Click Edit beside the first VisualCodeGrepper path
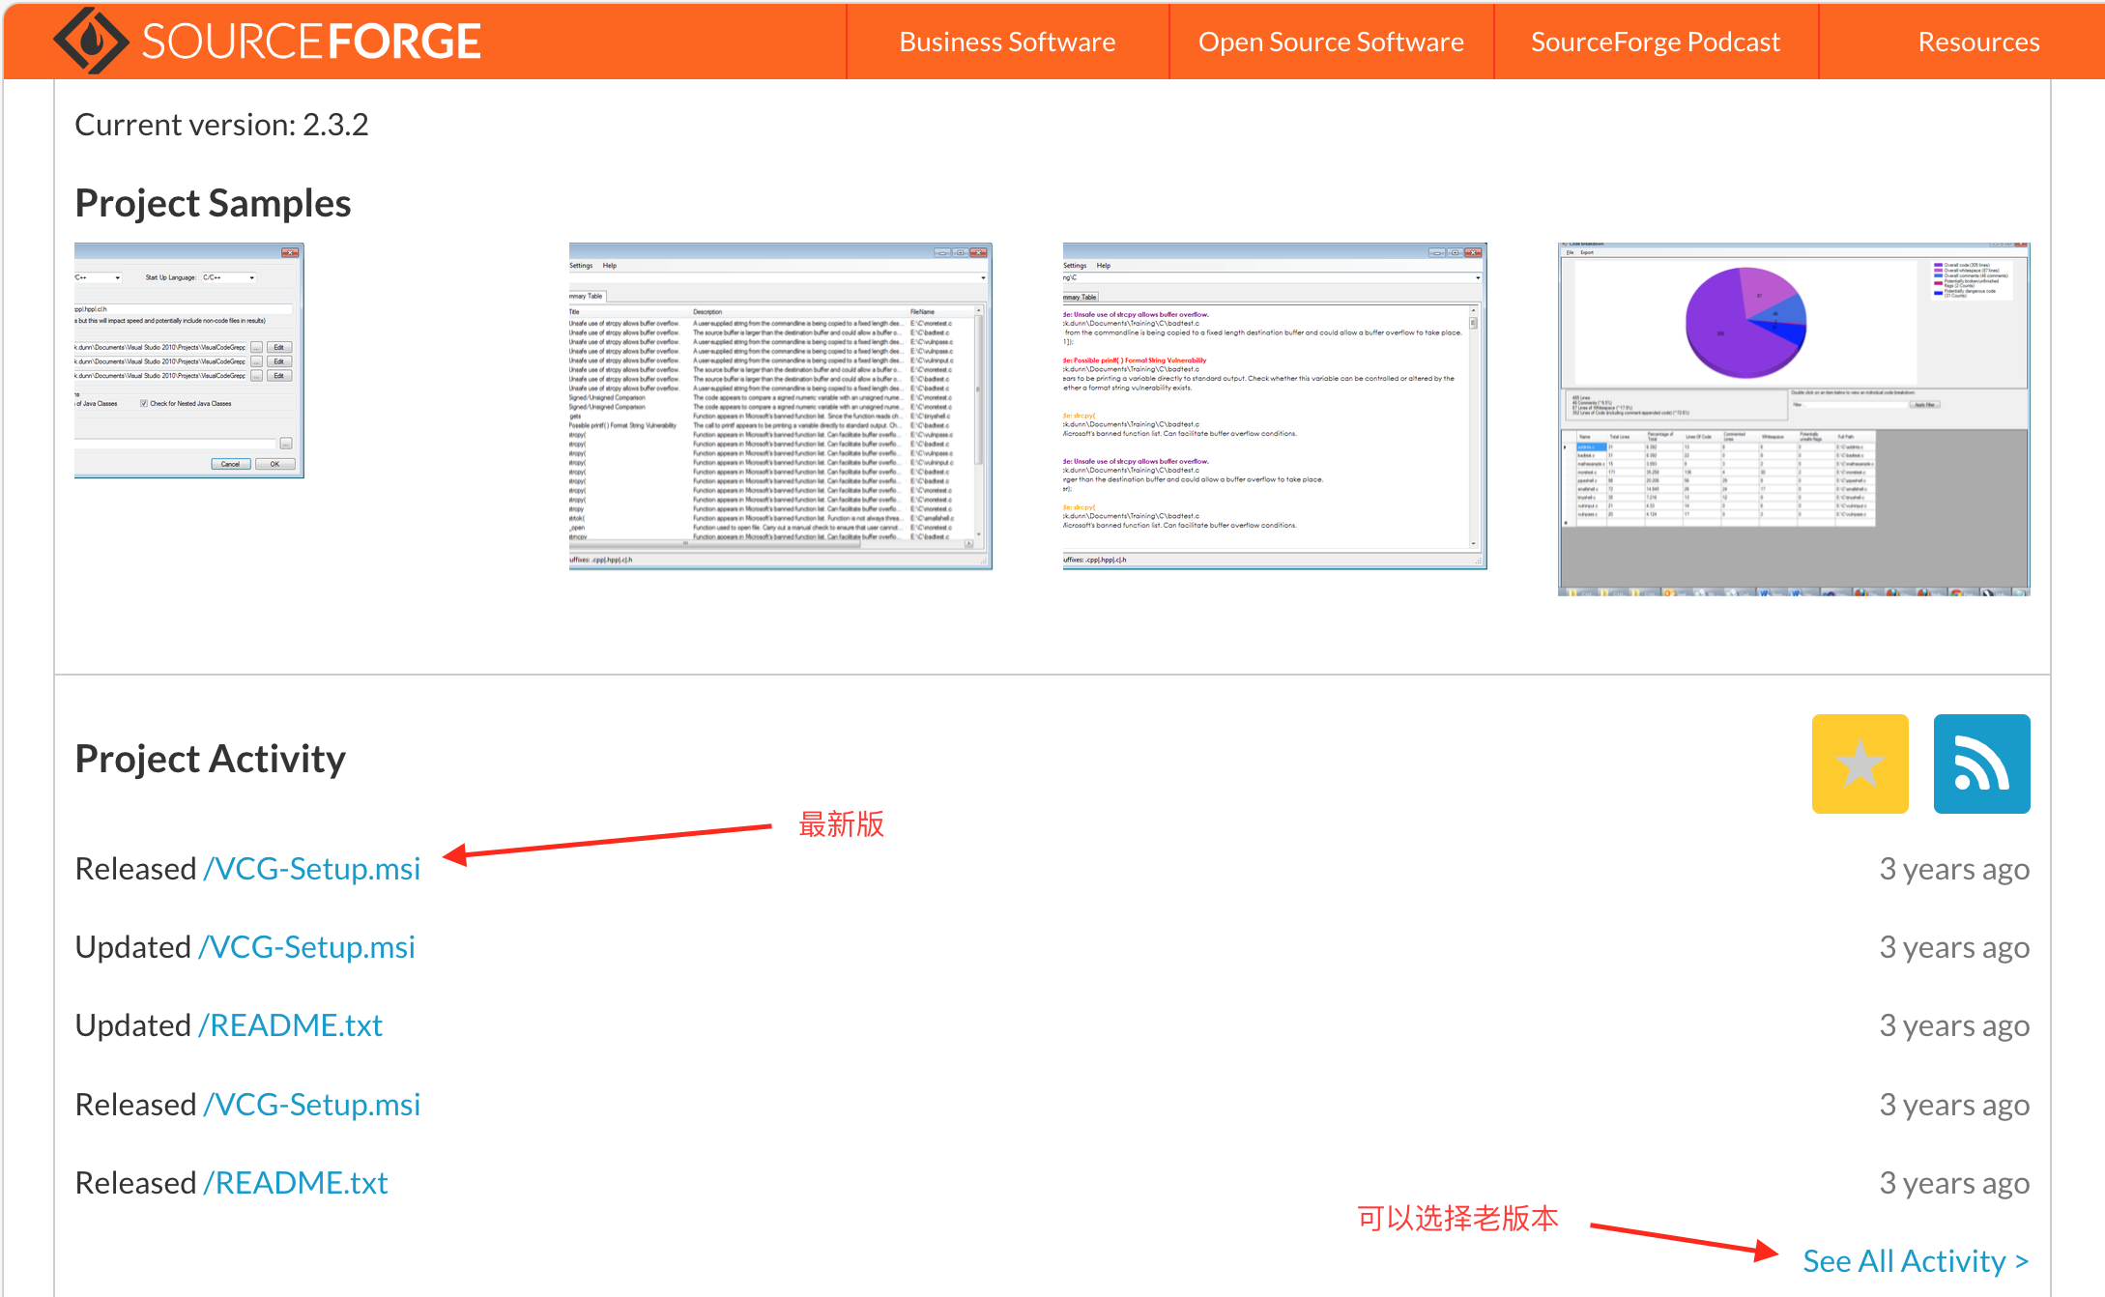 [x=279, y=347]
